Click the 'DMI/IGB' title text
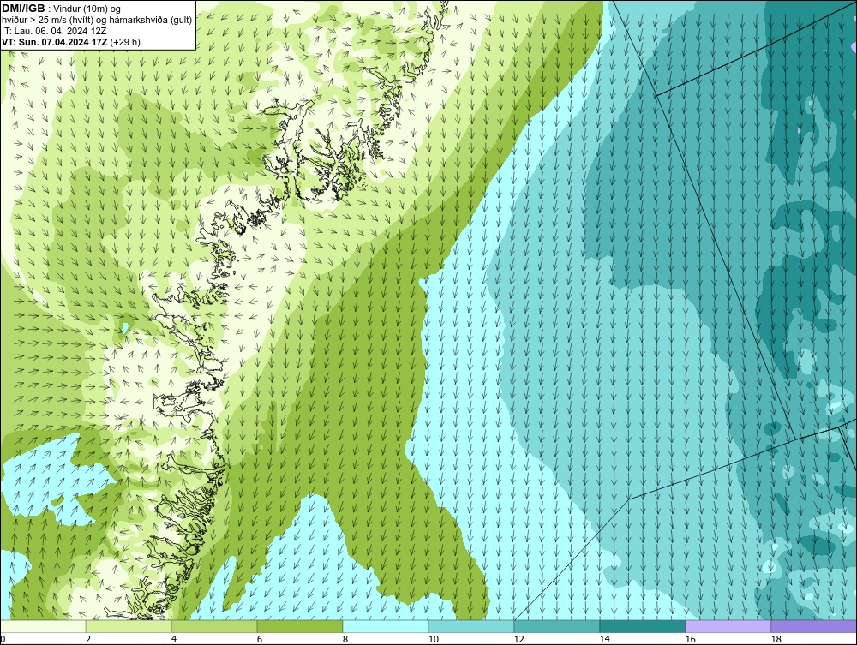 23,9
